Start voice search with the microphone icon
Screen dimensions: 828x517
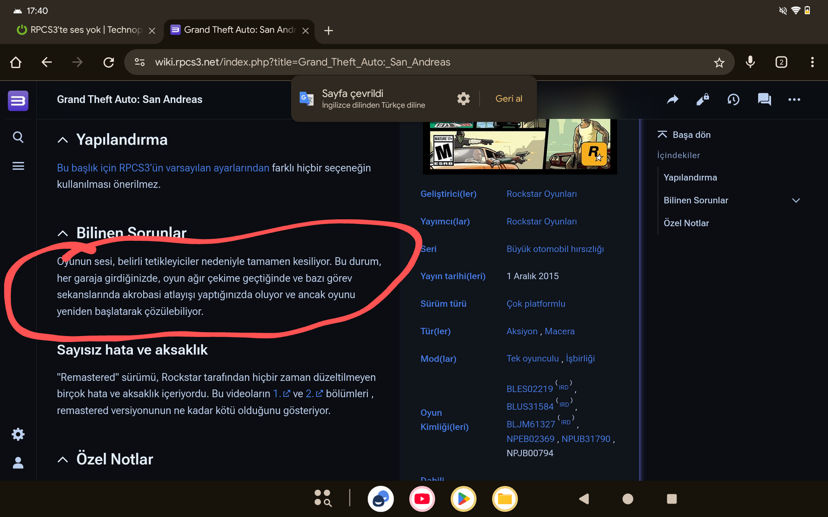click(750, 62)
